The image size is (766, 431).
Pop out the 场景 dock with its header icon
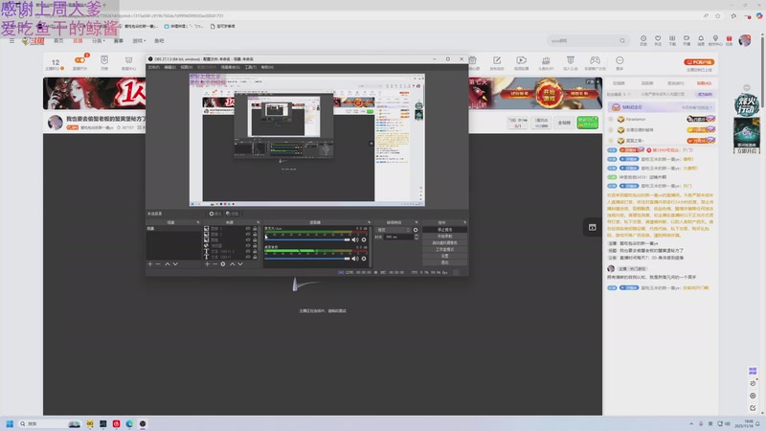(198, 222)
